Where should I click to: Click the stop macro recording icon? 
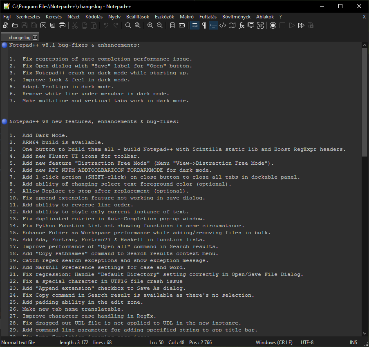click(x=282, y=25)
